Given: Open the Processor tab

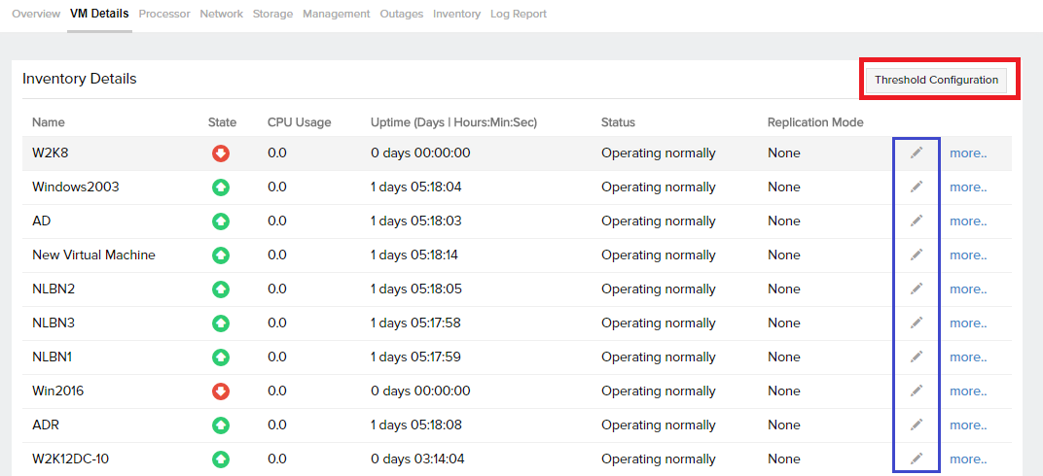Looking at the screenshot, I should click(x=164, y=14).
